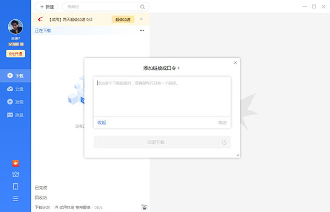Click the dialog resize grip corner
The width and height of the screenshot is (330, 212).
coord(238,155)
